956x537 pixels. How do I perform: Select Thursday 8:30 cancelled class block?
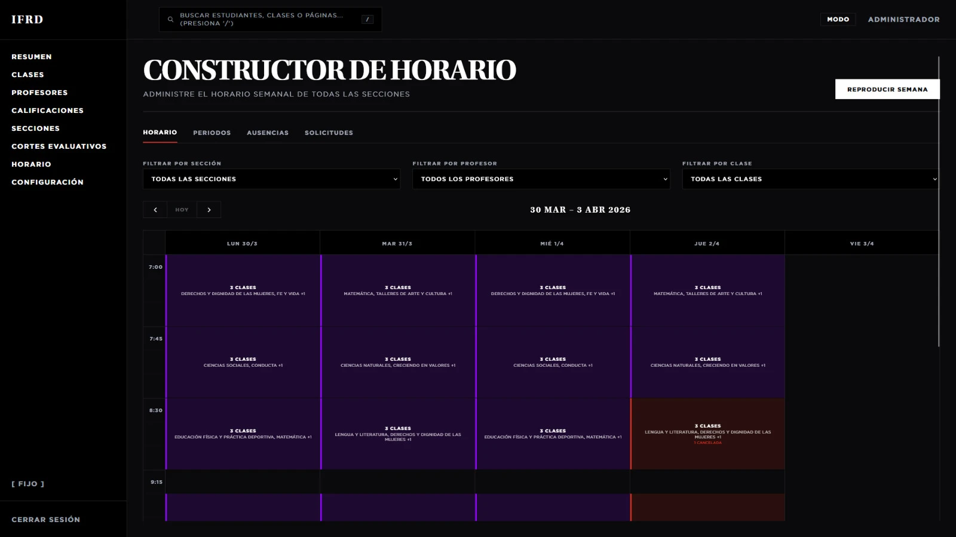(x=707, y=434)
